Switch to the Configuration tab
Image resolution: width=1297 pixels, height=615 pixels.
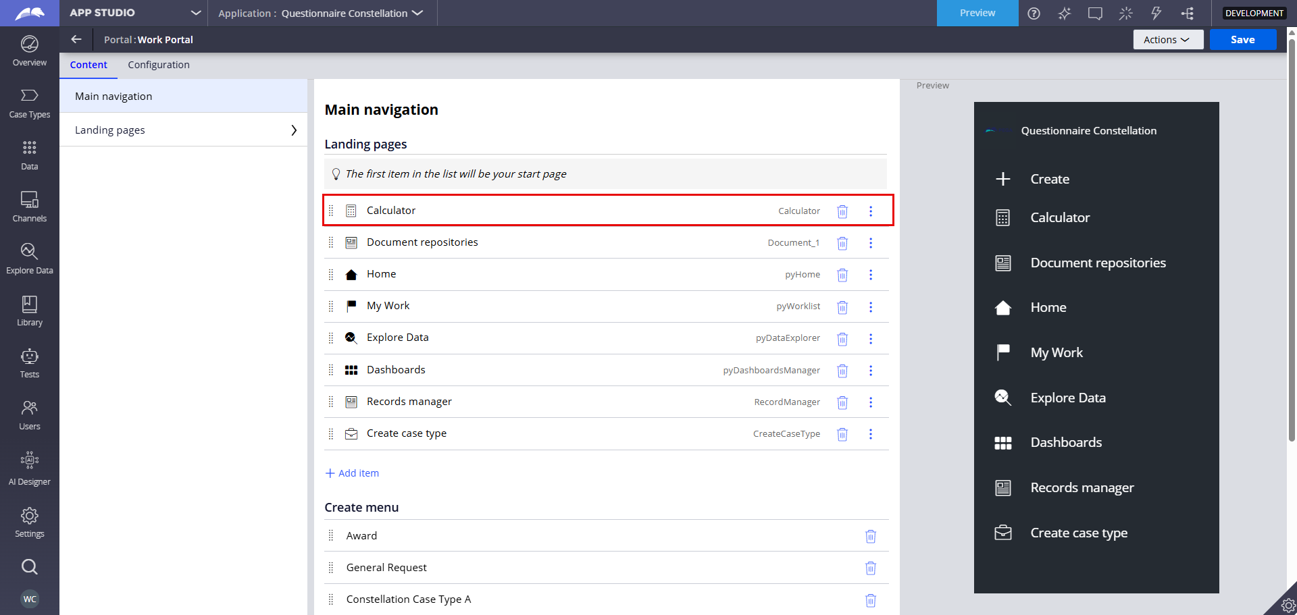coord(159,65)
